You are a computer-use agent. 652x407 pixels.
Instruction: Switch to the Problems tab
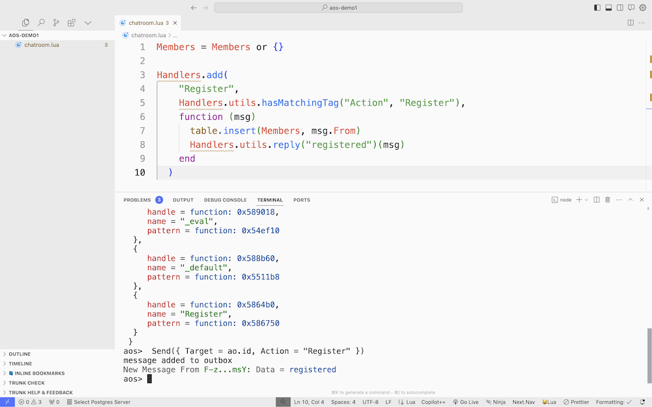pyautogui.click(x=137, y=200)
